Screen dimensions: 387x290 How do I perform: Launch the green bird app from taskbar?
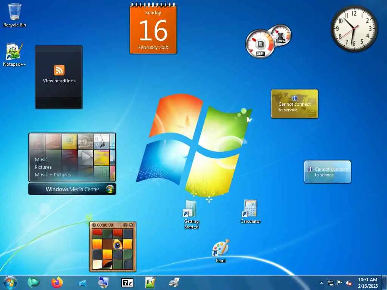(x=33, y=282)
